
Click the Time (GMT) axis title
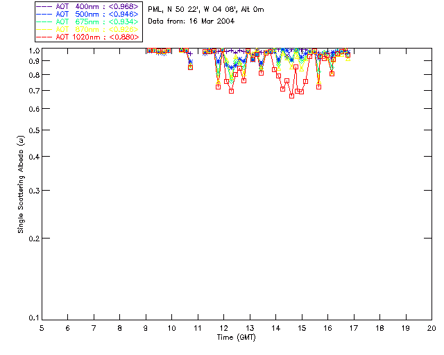(x=236, y=338)
